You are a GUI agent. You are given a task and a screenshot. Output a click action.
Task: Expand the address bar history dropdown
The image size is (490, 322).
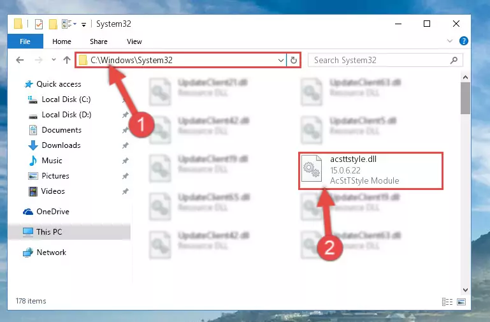[280, 60]
